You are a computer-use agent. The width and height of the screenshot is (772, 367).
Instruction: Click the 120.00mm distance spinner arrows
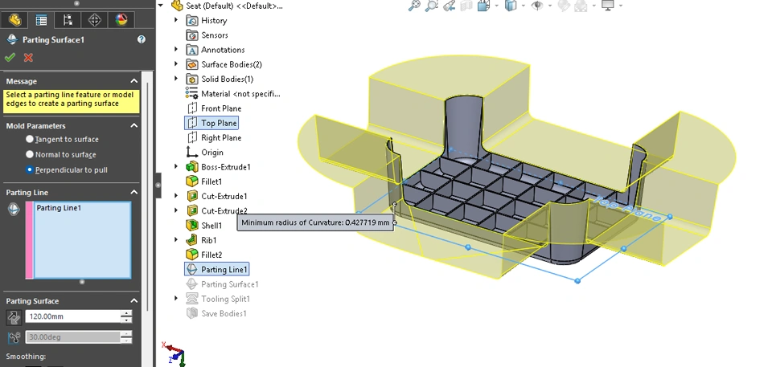coord(126,316)
